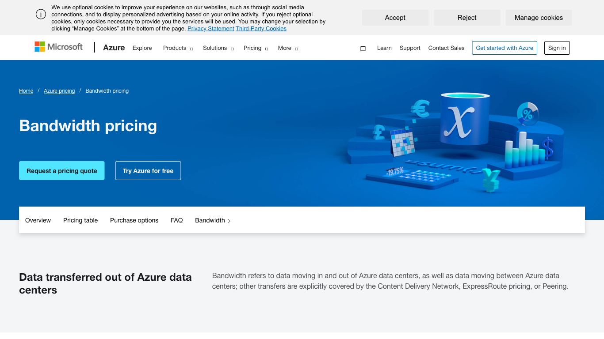Click the Bandwidth pricing hero illustration
The height and width of the screenshot is (339, 604).
point(455,142)
